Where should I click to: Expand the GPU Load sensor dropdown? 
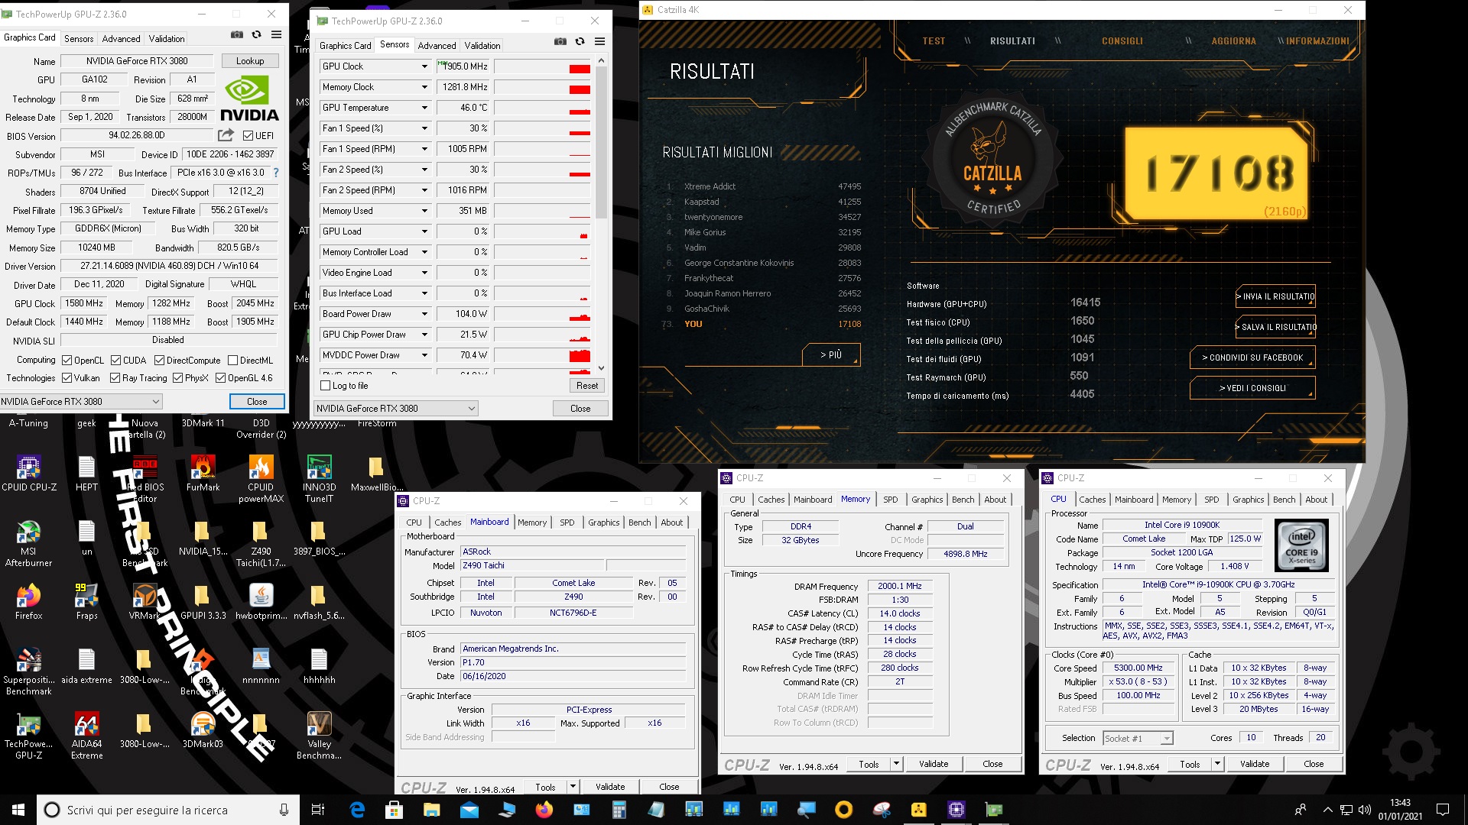point(424,231)
